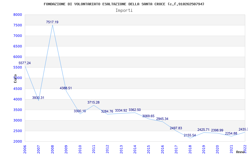Select the 5500 y-axis tick label
The width and height of the screenshot is (248, 155).
coord(18,68)
